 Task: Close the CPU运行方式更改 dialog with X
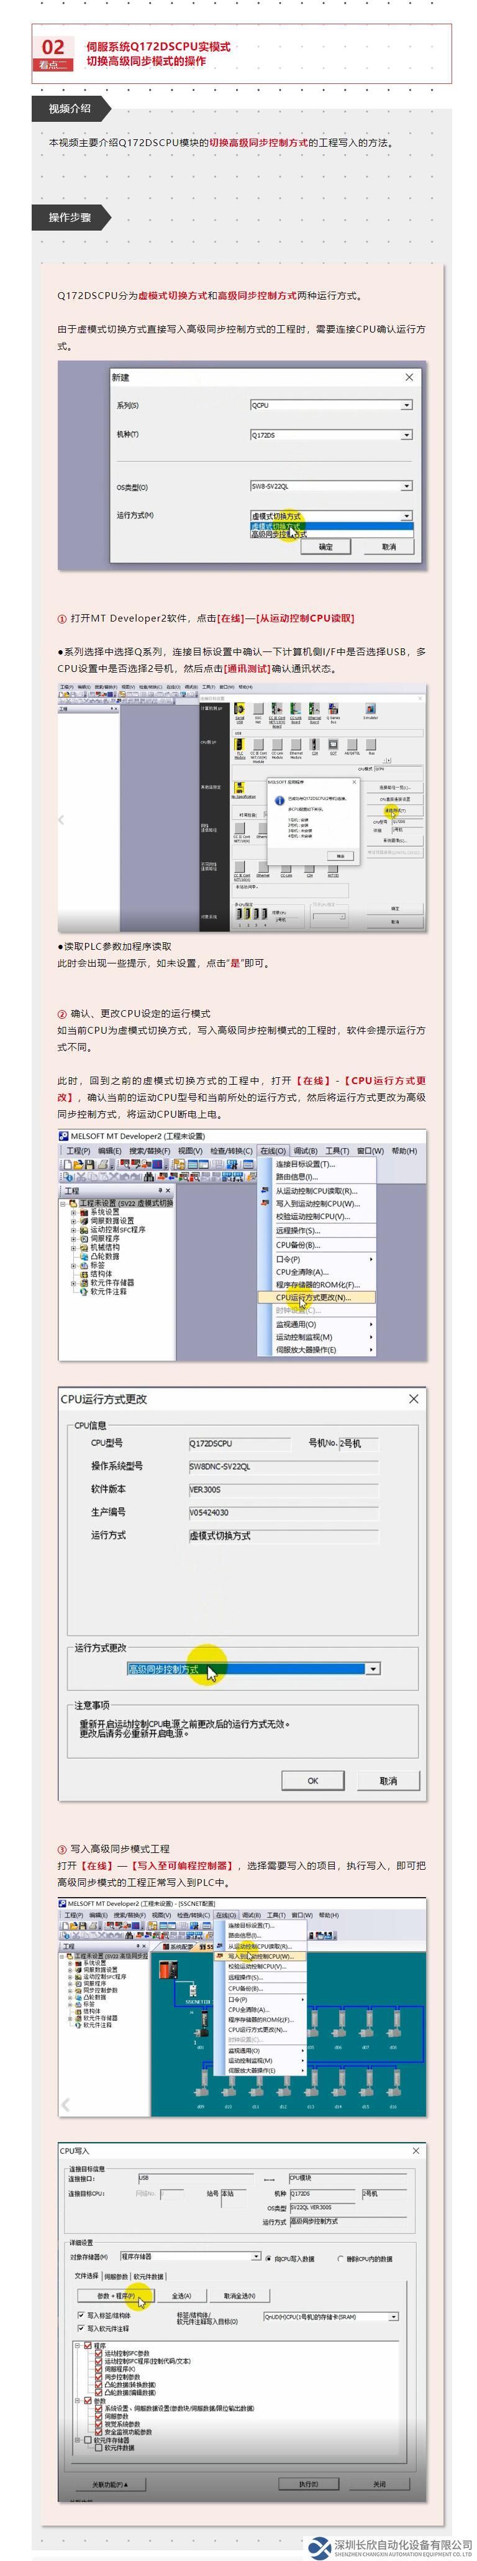pos(414,1398)
